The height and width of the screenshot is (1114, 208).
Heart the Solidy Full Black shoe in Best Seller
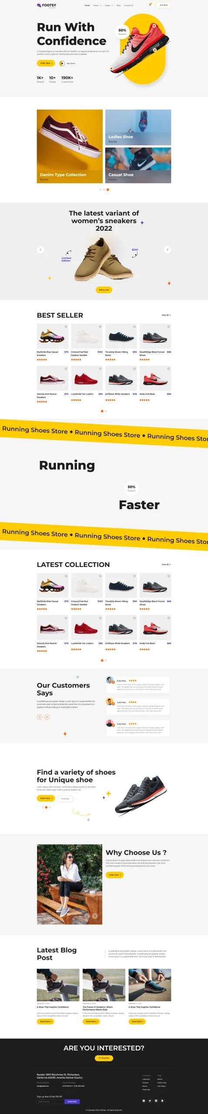[168, 369]
